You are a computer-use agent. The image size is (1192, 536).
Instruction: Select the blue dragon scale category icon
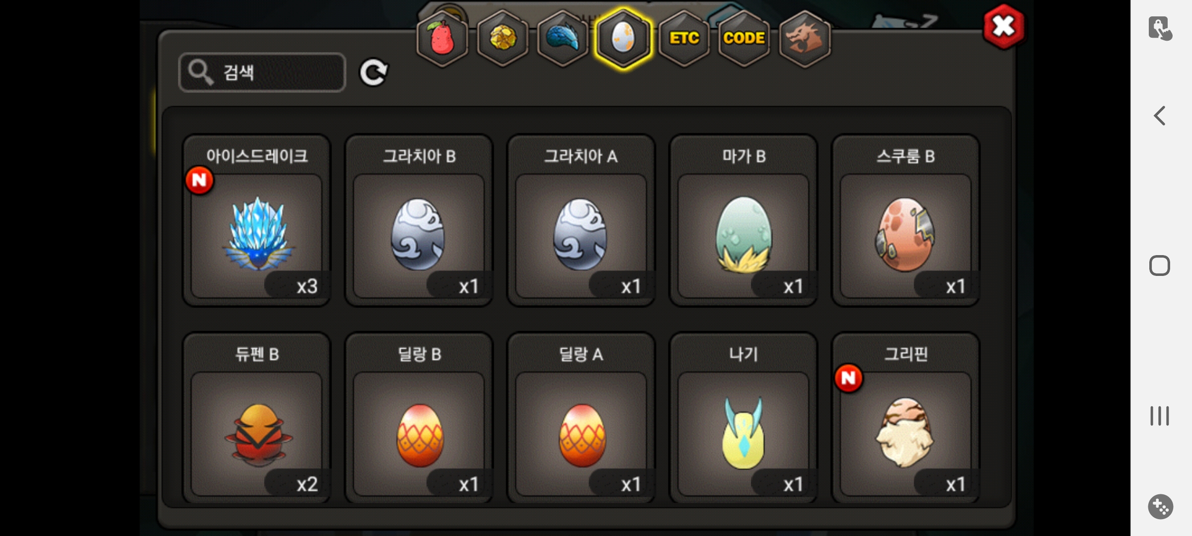(563, 38)
